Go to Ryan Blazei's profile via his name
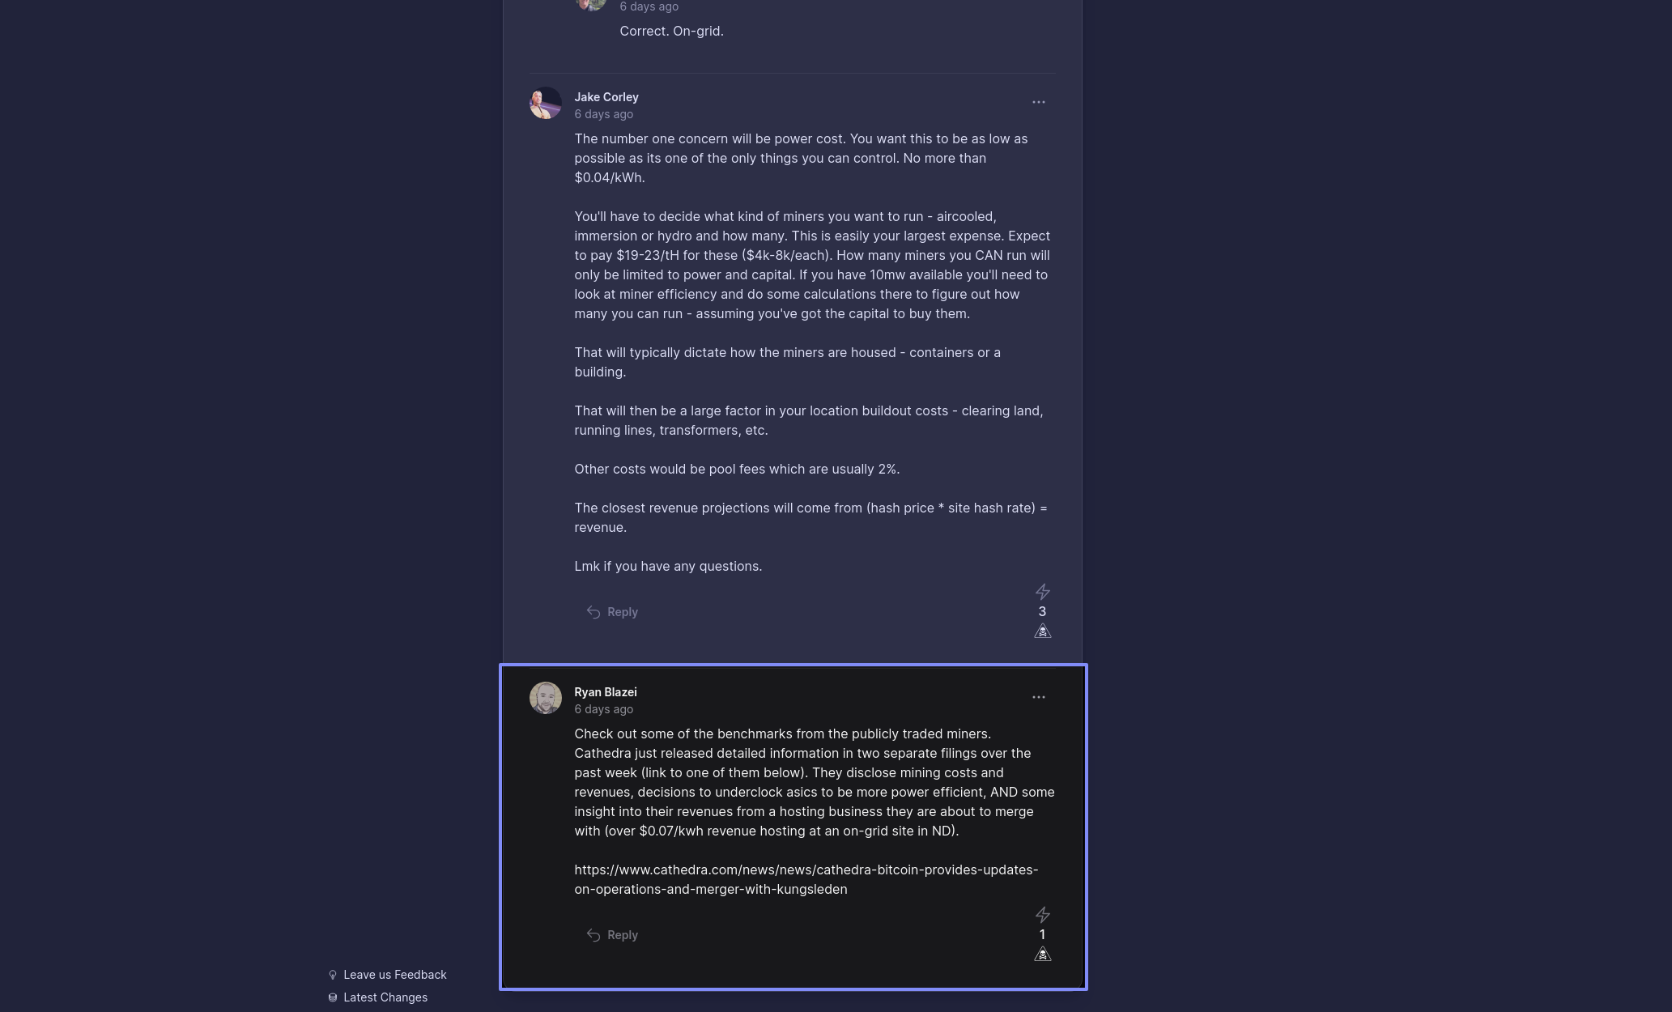The width and height of the screenshot is (1672, 1012). pos(605,692)
